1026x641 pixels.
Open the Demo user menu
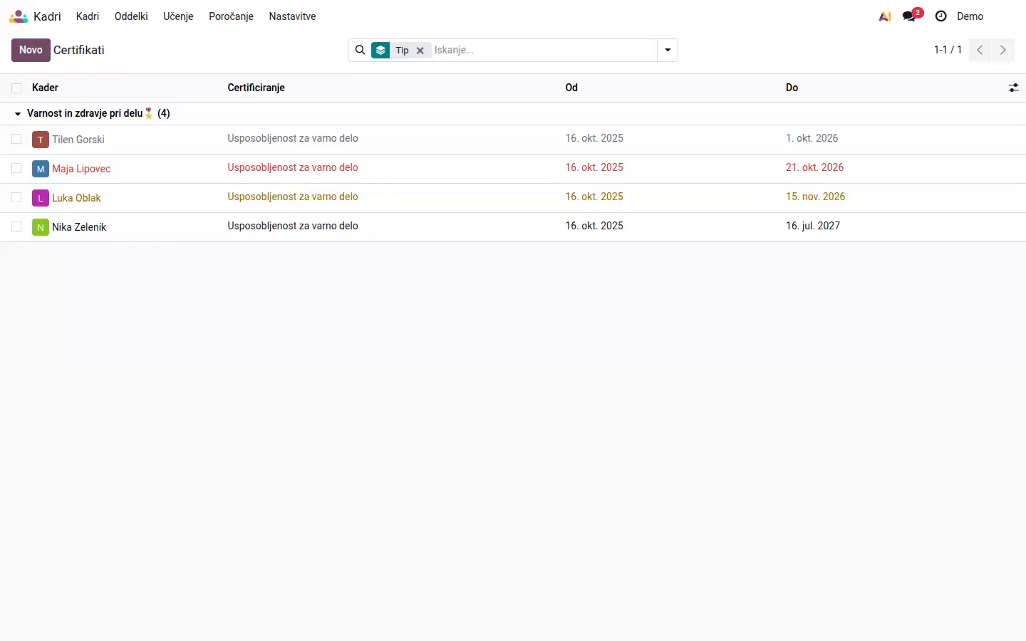point(970,16)
